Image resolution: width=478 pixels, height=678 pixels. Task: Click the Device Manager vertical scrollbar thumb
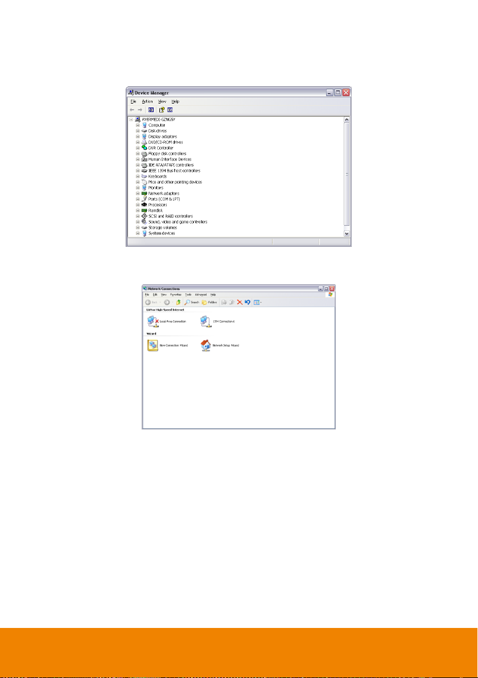tap(347, 174)
